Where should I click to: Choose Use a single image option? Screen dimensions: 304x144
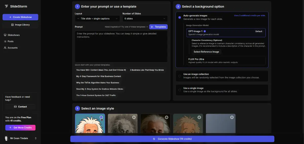(x=180, y=90)
